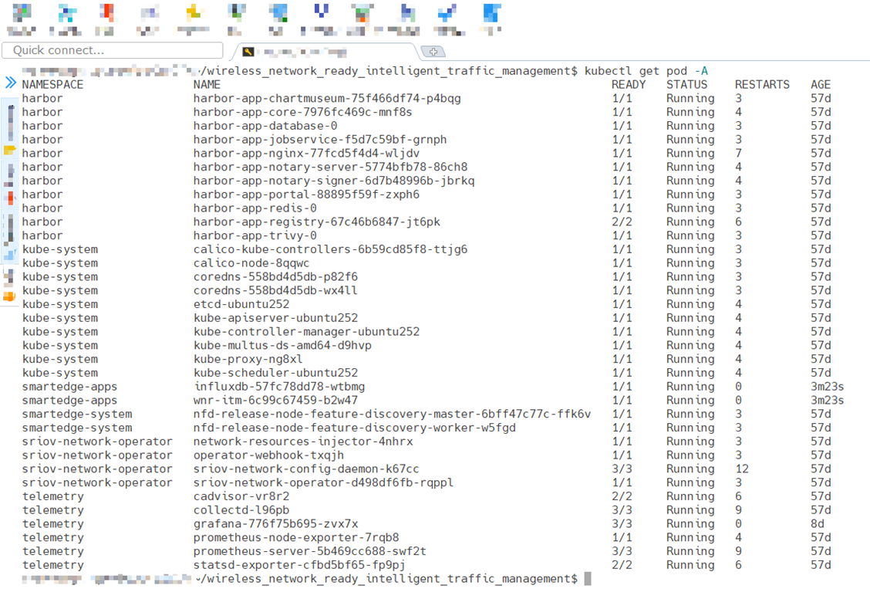
Task: Open a new session with the plus button
Action: point(433,52)
